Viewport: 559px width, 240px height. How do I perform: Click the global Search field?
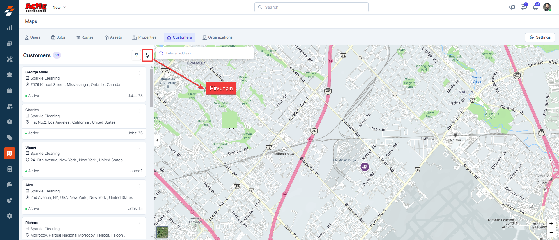click(312, 7)
